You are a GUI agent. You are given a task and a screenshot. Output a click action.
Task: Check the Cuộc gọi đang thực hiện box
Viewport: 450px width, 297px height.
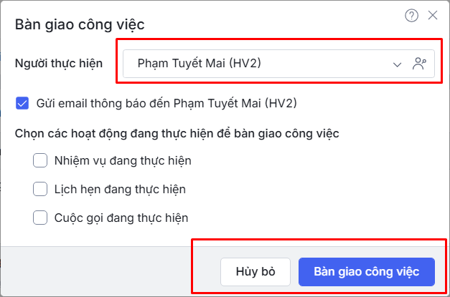coord(40,218)
